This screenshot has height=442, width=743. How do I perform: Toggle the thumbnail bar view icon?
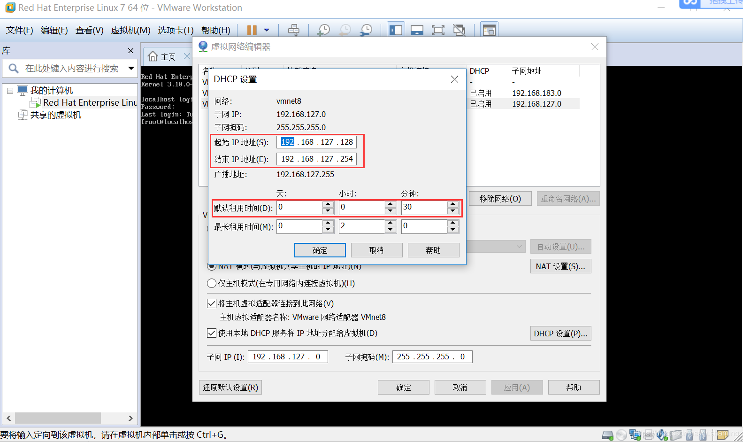pyautogui.click(x=417, y=30)
